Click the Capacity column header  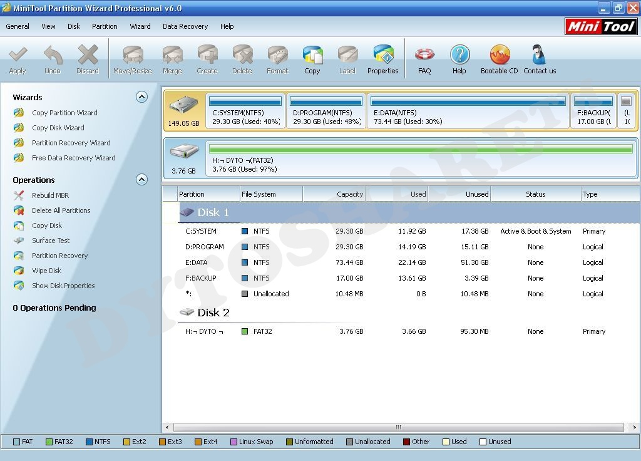334,194
